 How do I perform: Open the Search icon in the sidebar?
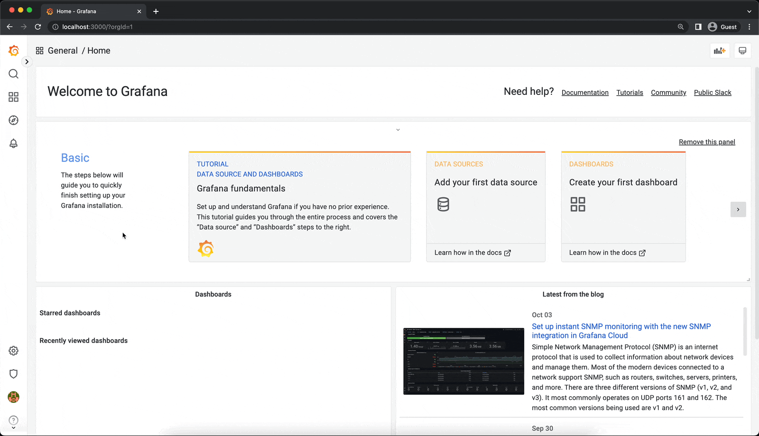(x=13, y=74)
